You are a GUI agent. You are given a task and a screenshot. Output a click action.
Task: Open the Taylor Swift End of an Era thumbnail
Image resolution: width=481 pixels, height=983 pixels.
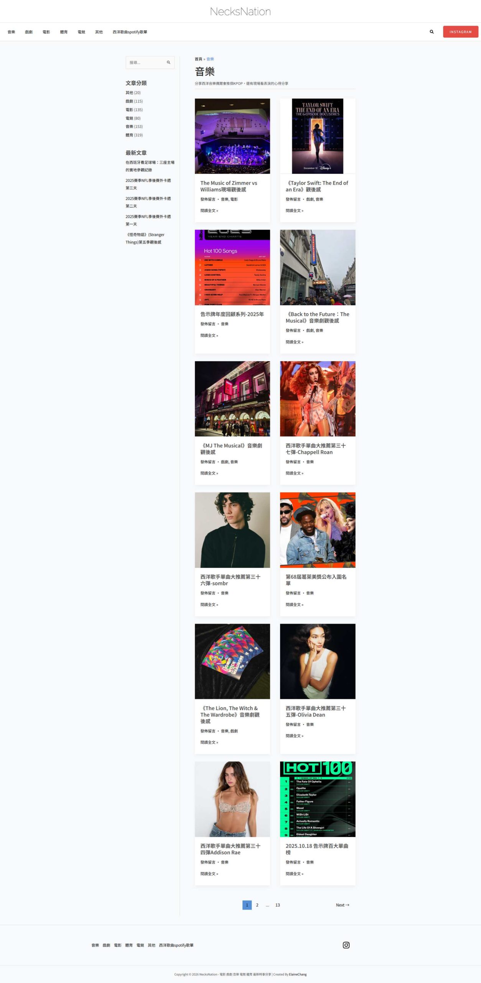tap(318, 136)
